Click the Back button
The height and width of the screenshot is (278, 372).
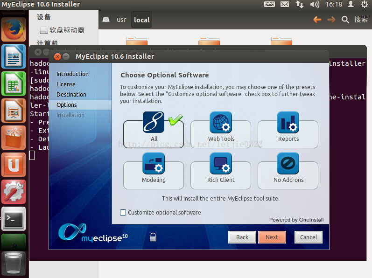[242, 237]
